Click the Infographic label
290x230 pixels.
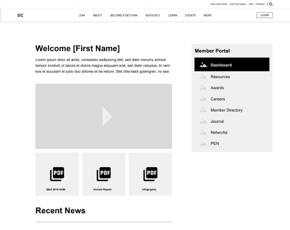pyautogui.click(x=149, y=189)
